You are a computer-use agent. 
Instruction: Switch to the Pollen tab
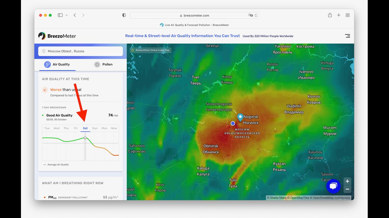[103, 64]
